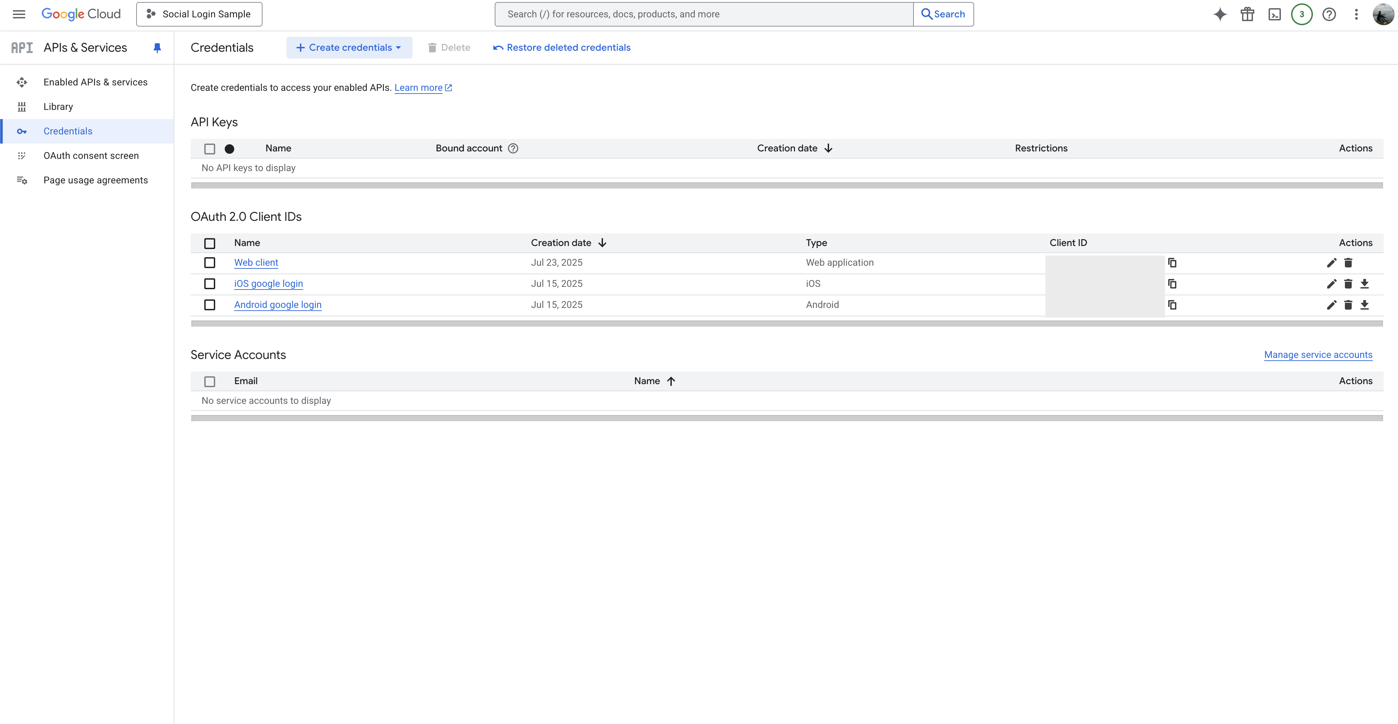Open the free trial gift icon
The height and width of the screenshot is (724, 1398).
(x=1247, y=15)
